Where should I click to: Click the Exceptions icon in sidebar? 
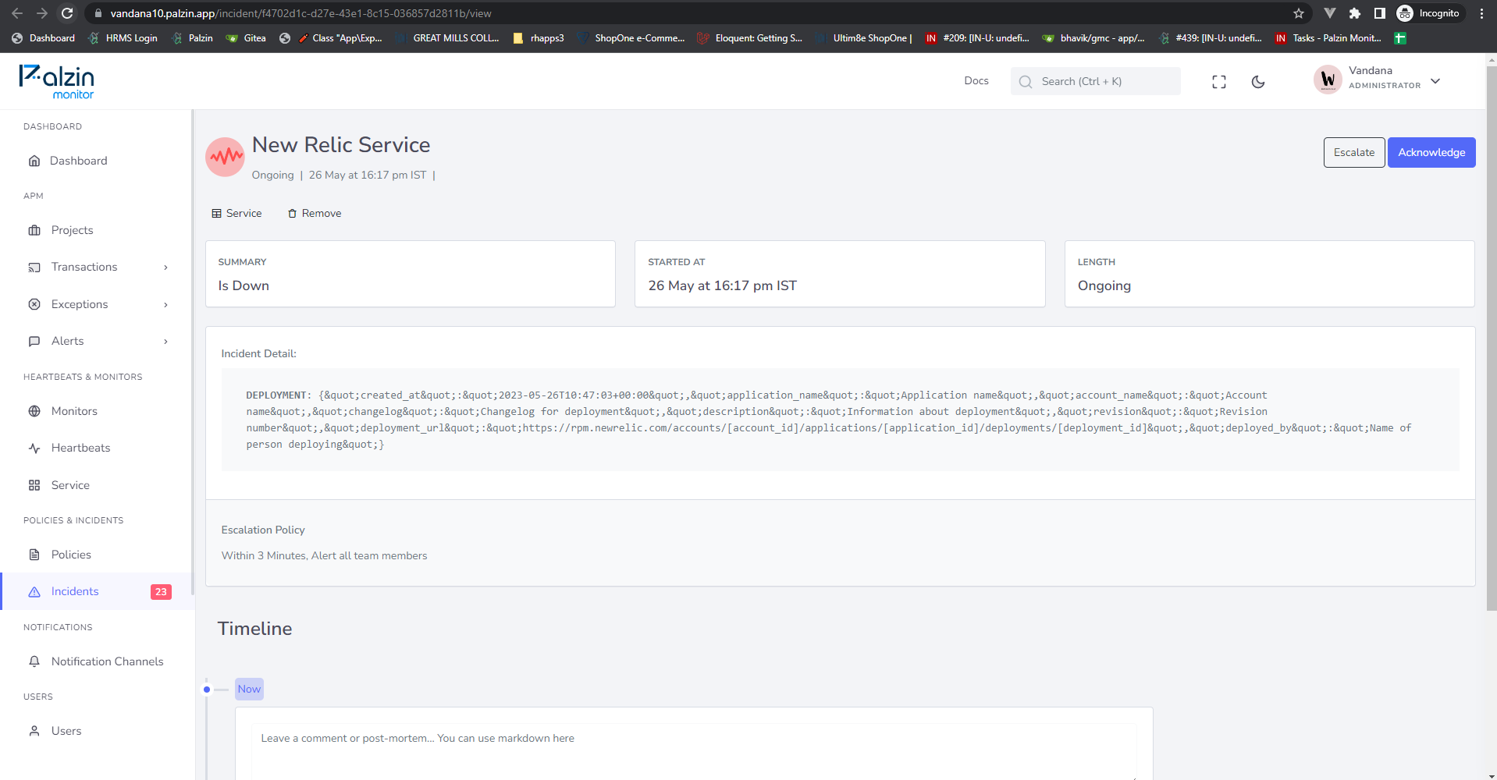pos(34,304)
